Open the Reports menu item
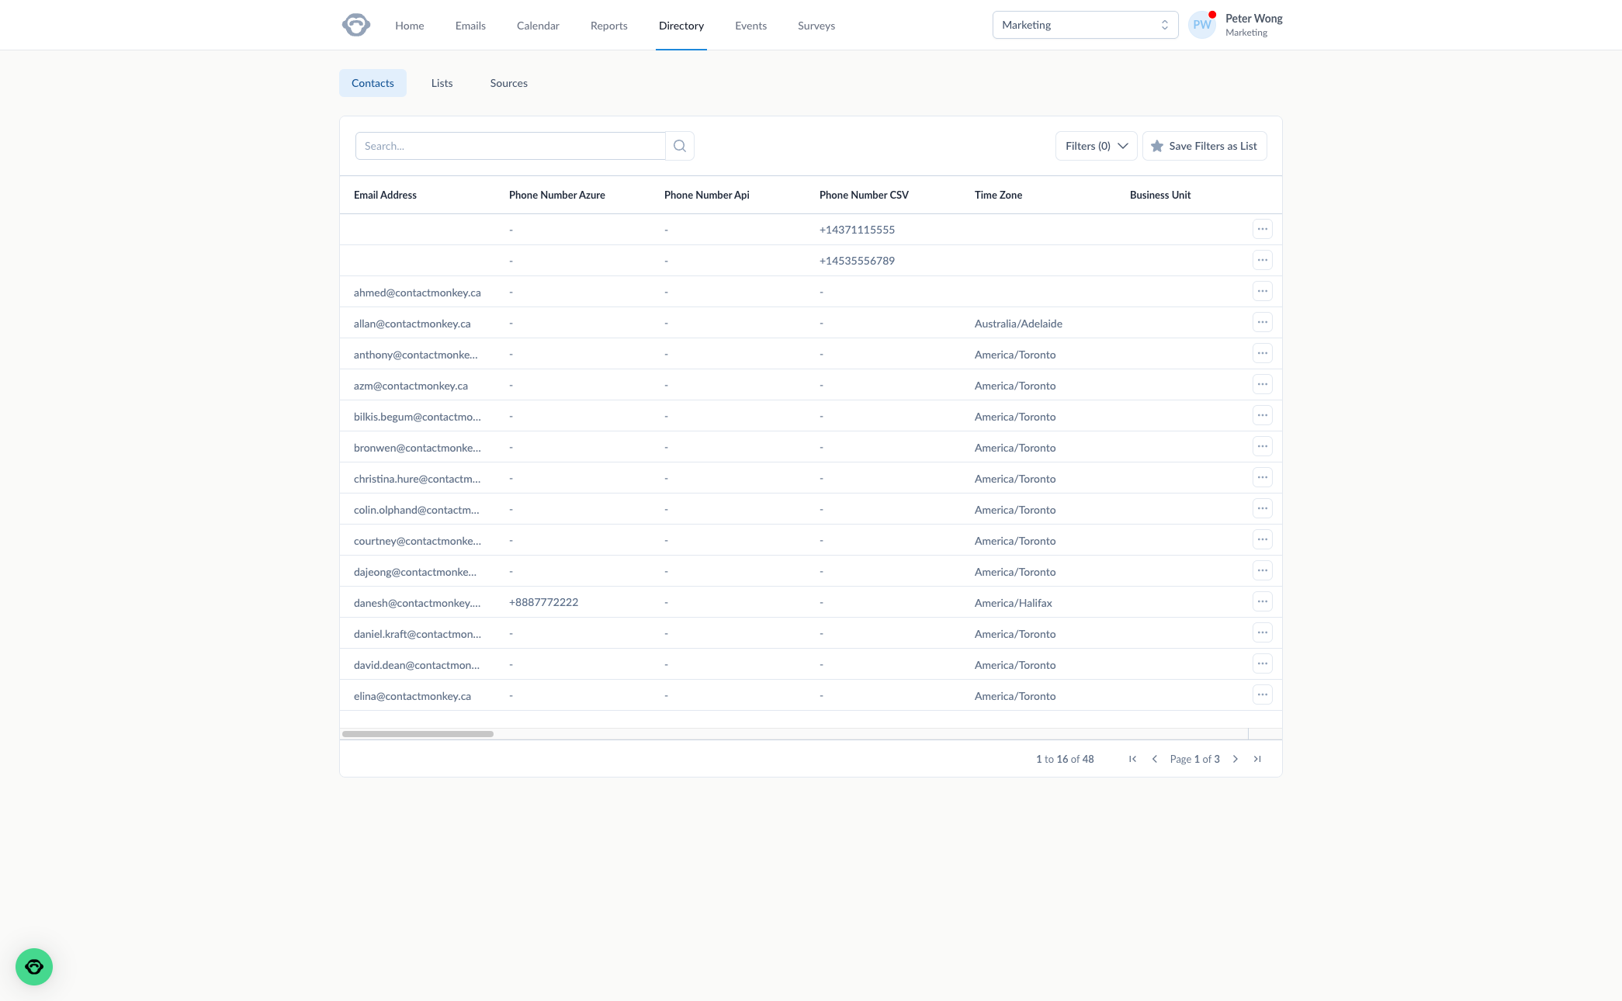The width and height of the screenshot is (1622, 1001). point(608,26)
